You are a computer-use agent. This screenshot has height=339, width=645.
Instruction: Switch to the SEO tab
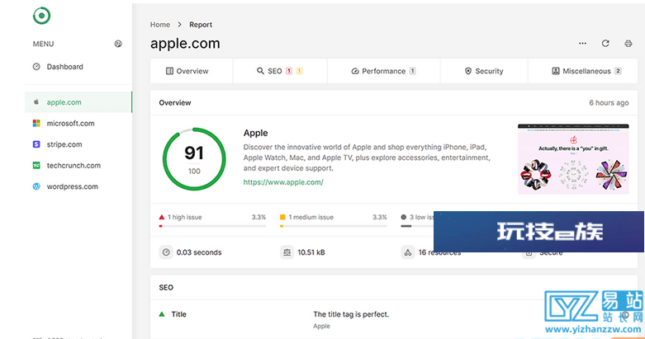pyautogui.click(x=280, y=71)
